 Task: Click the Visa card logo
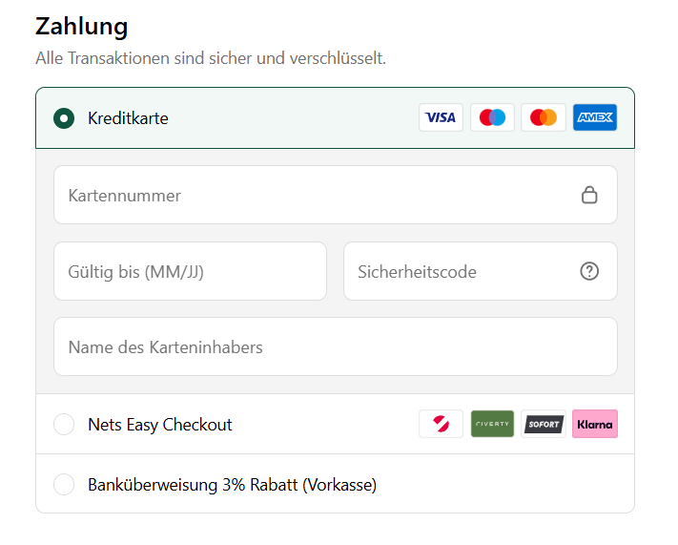[441, 117]
